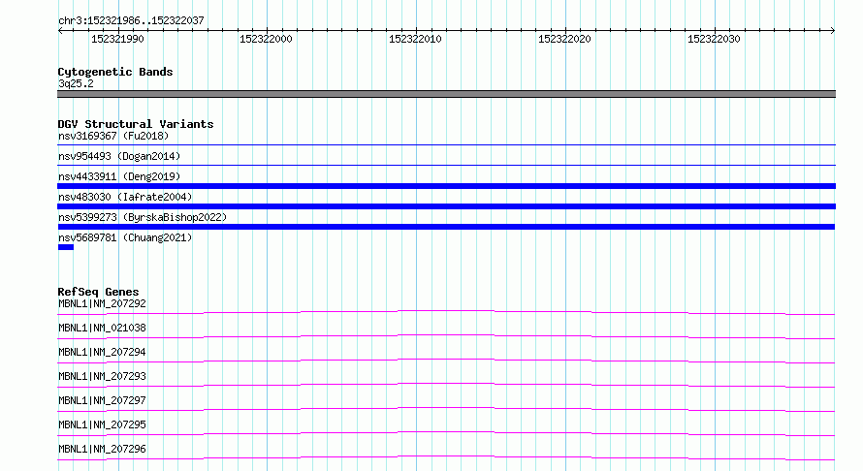Screen dimensions: 863x471
Task: Click the magenta intron line of NM_207296
Action: [446, 457]
